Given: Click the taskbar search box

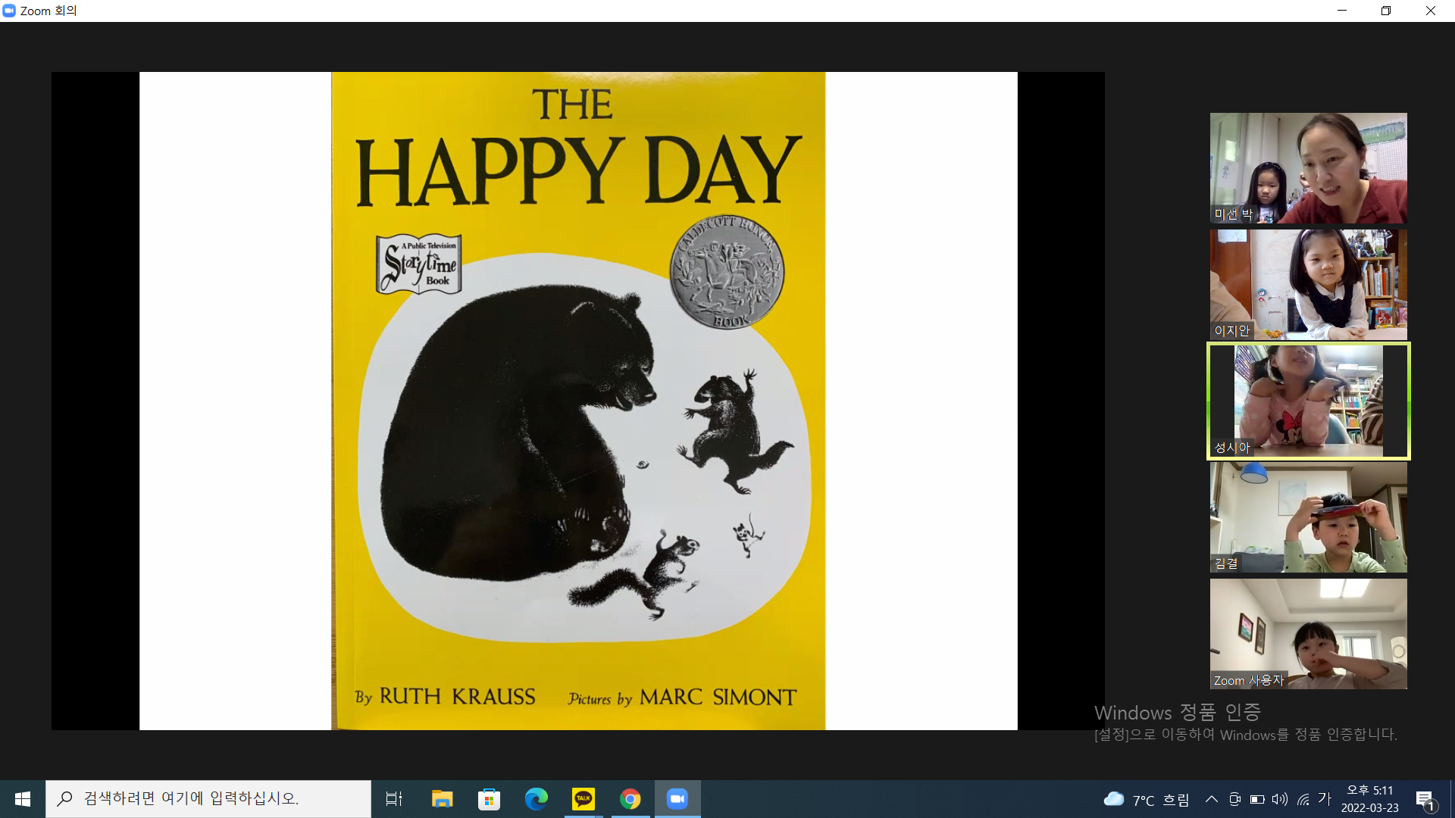Looking at the screenshot, I should (208, 799).
